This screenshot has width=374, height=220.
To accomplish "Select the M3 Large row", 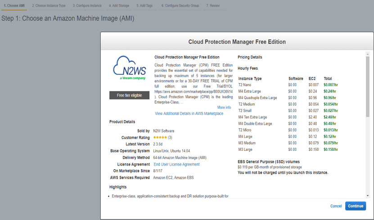I will [288, 149].
